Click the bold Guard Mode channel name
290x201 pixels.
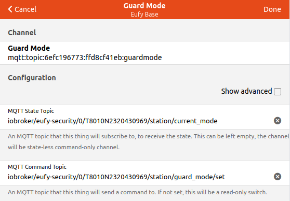[29, 48]
